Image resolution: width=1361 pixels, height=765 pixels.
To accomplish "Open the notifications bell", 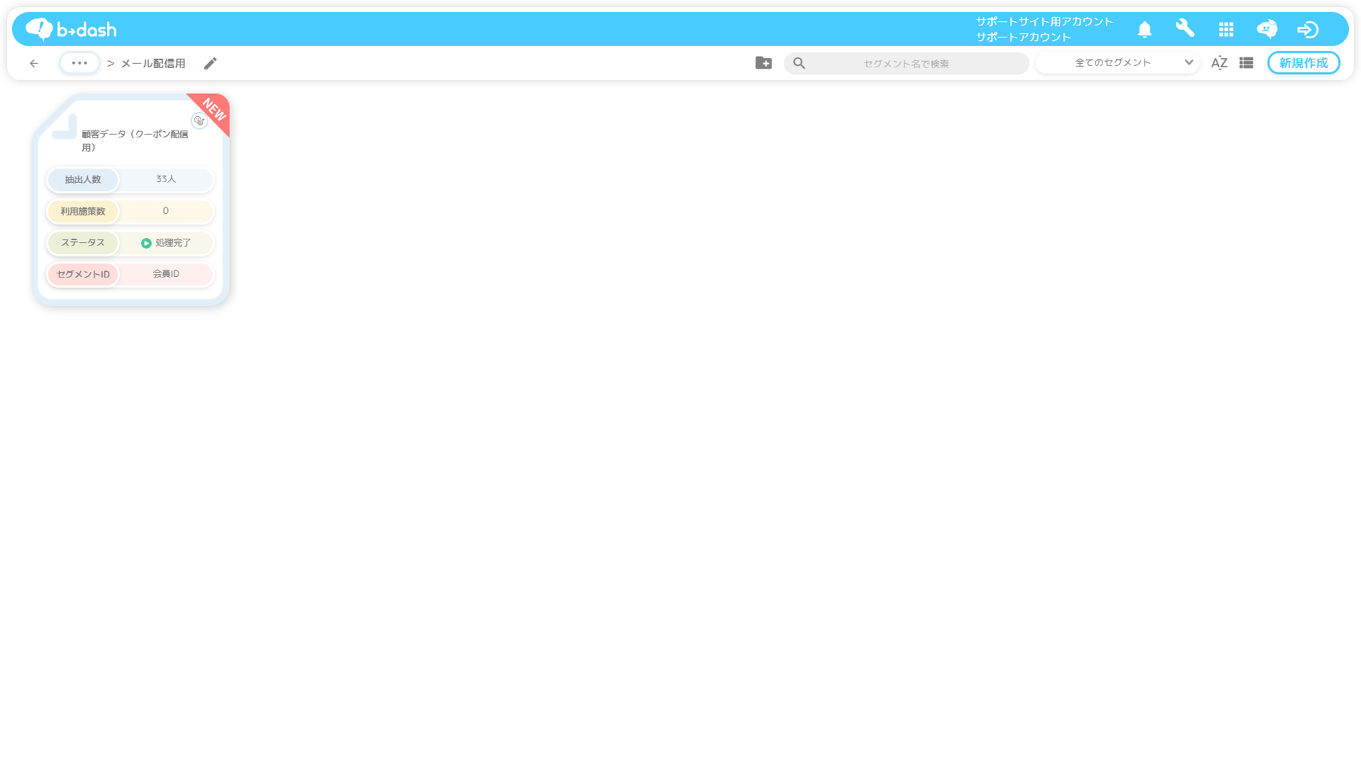I will [1145, 29].
